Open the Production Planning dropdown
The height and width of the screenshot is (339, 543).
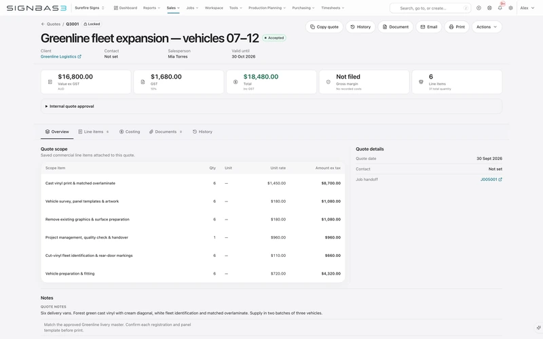[x=267, y=8]
